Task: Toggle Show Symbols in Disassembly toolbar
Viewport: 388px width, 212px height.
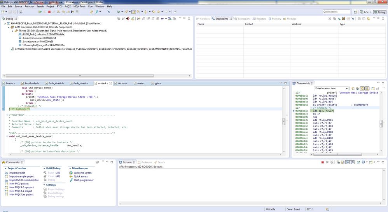Action: point(367,89)
